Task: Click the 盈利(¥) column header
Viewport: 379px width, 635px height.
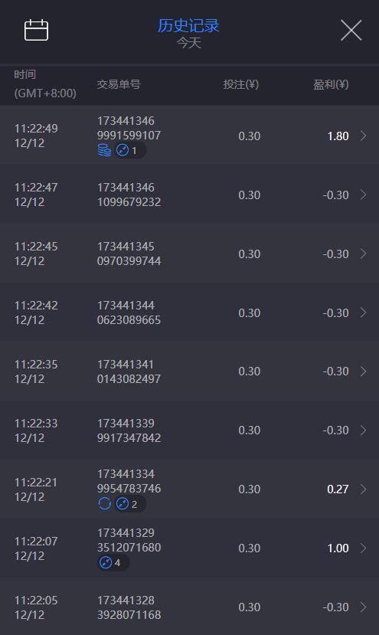Action: point(331,84)
